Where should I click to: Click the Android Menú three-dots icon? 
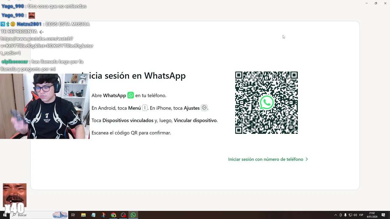click(x=145, y=108)
